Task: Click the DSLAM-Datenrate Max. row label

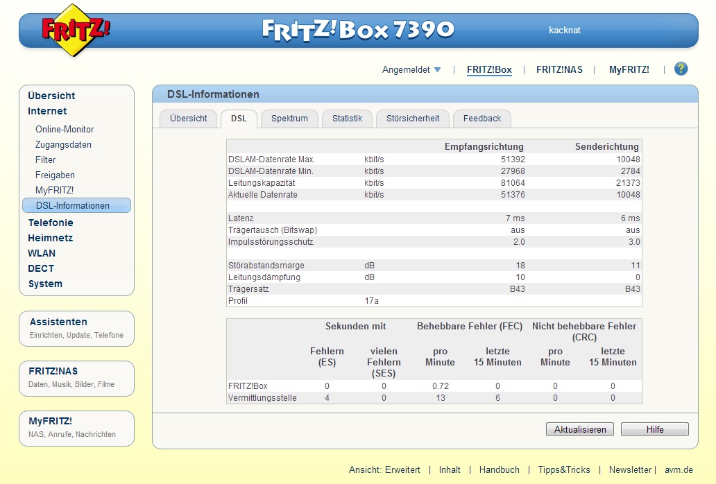Action: click(x=272, y=159)
